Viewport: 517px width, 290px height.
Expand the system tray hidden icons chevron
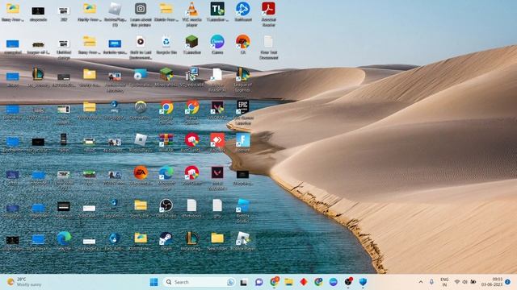click(421, 282)
